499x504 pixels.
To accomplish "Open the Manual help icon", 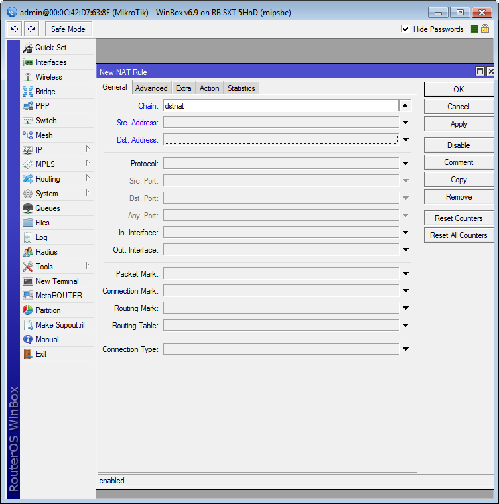I will tap(28, 340).
